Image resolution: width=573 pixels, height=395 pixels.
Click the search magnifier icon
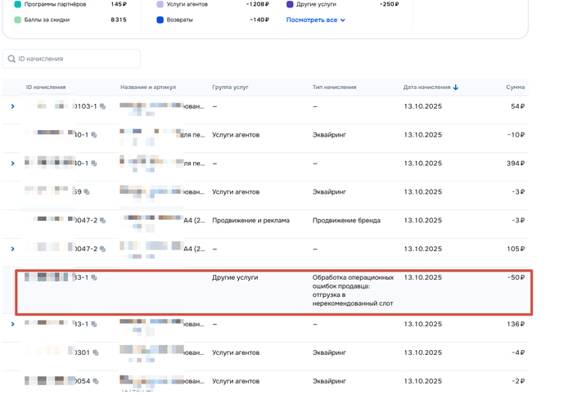(x=11, y=59)
